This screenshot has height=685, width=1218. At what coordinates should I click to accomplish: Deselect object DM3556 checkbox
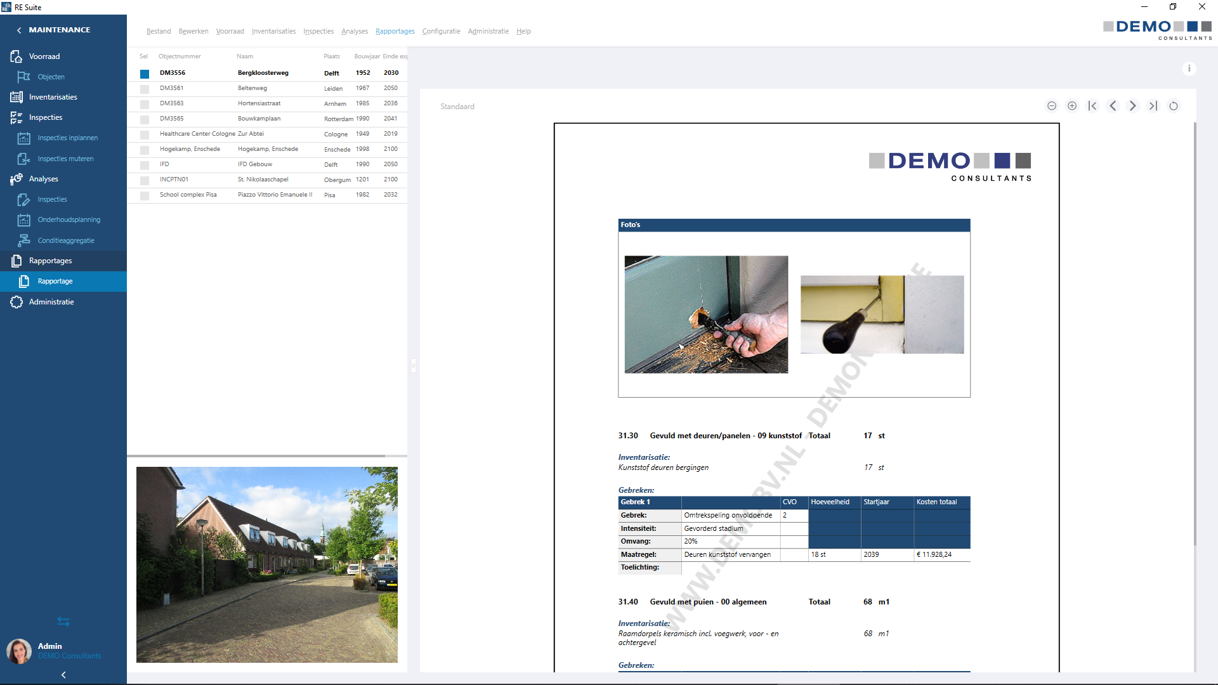tap(145, 74)
